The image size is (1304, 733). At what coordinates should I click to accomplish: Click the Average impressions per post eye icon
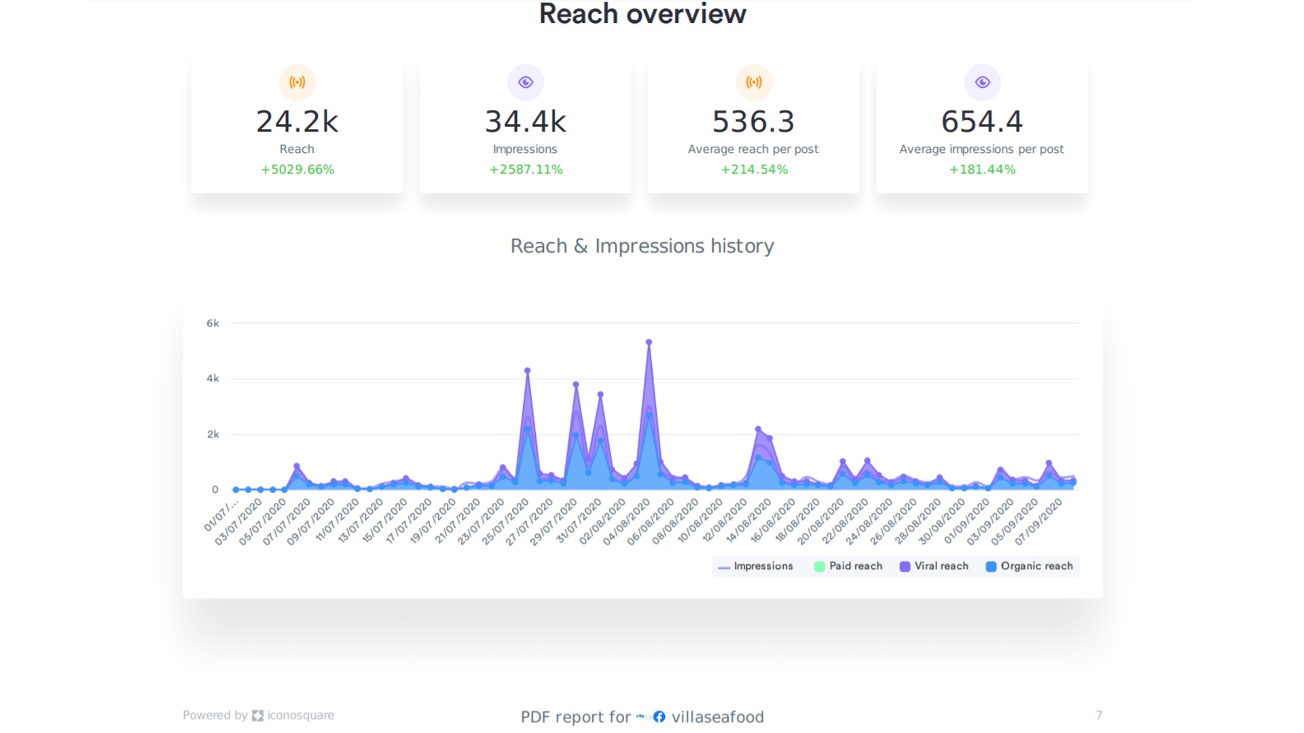(x=982, y=82)
